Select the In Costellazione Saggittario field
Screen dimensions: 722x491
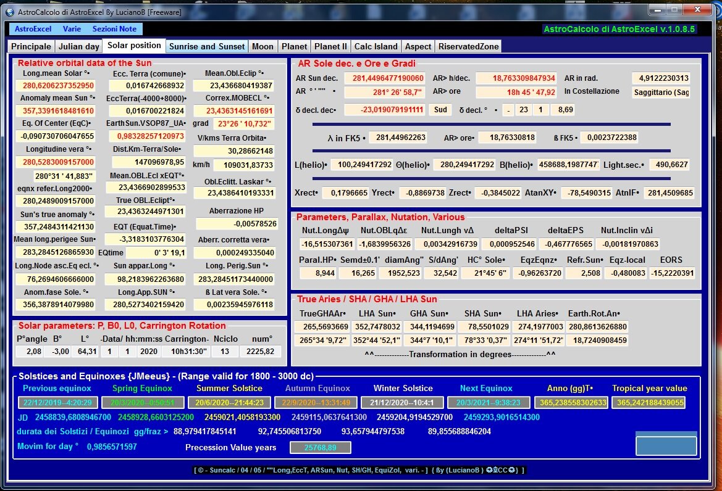coord(661,93)
